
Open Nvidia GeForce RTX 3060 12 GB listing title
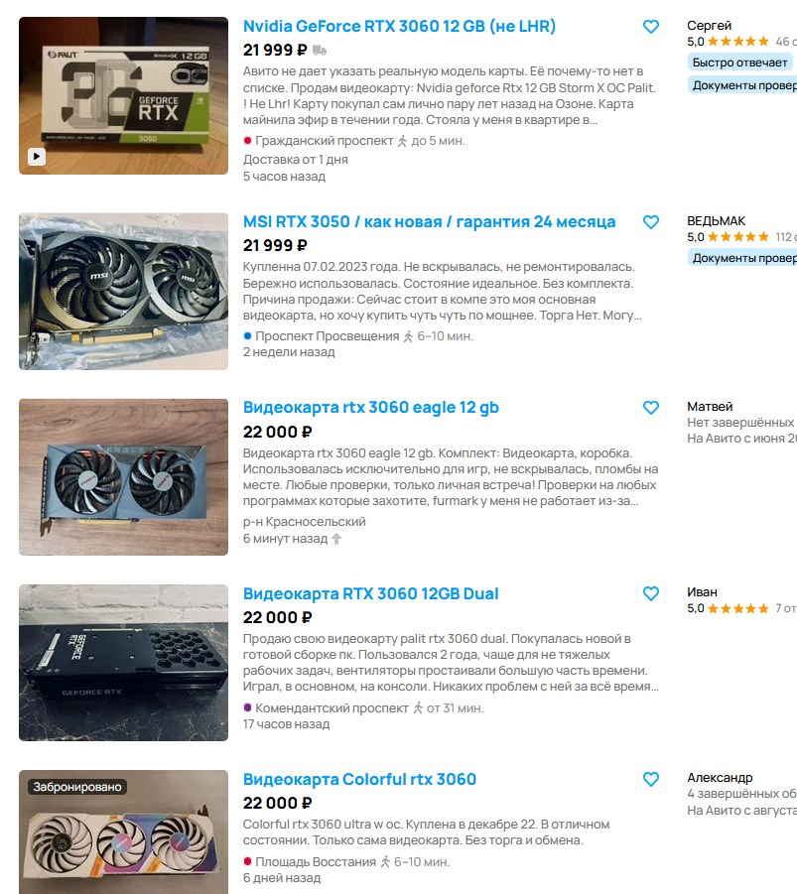399,26
